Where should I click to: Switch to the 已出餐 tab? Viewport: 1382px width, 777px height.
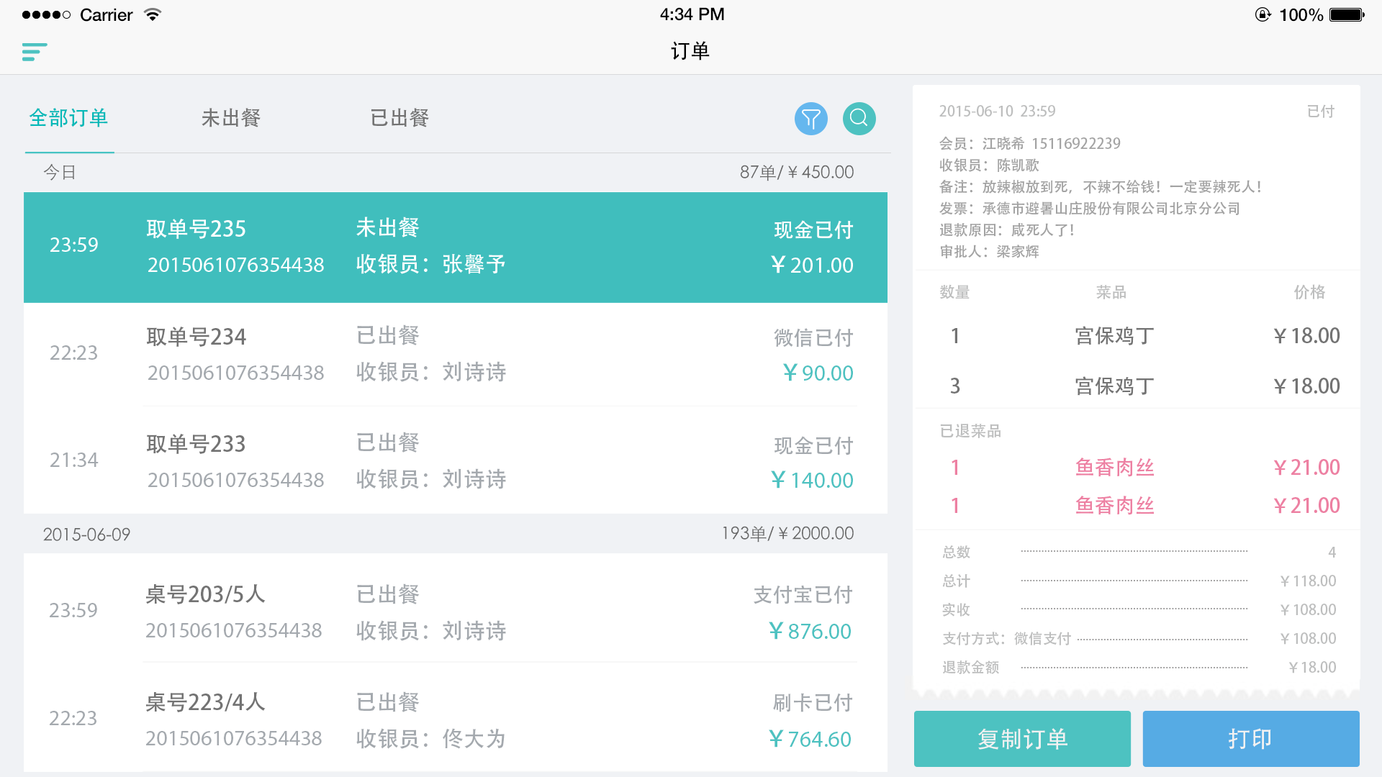[399, 118]
